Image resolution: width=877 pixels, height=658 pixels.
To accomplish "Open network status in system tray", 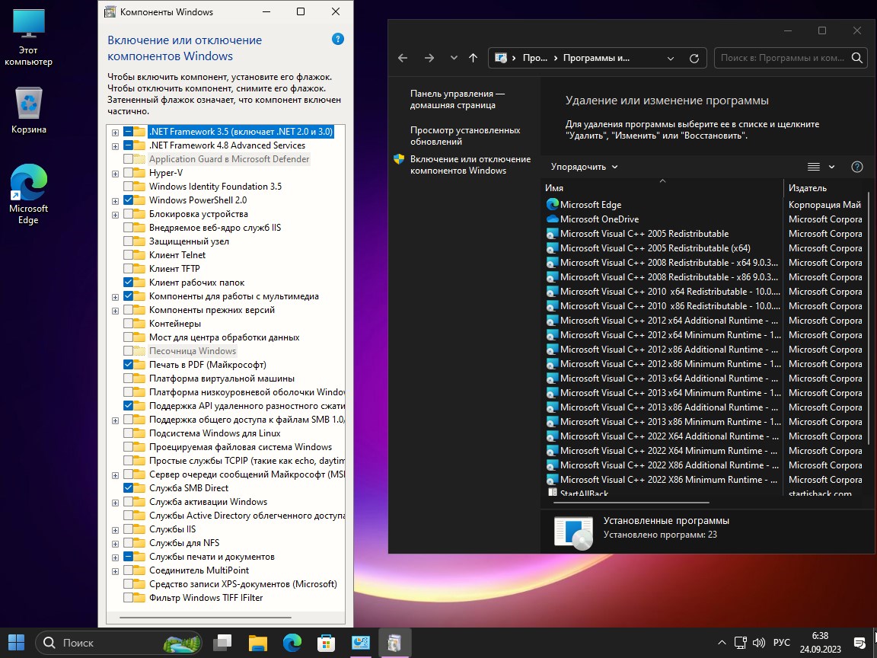I will pyautogui.click(x=741, y=642).
